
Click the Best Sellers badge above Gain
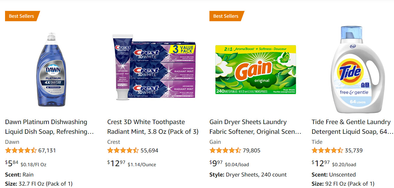click(226, 16)
